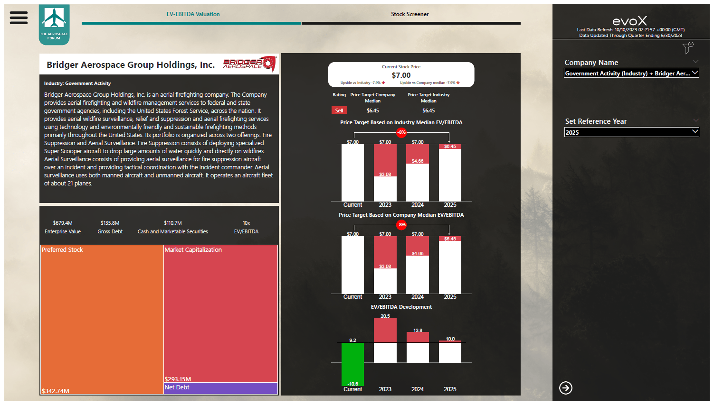This screenshot has height=405, width=714.
Task: Click 2023 bar in Company Median price chart
Action: coord(385,265)
